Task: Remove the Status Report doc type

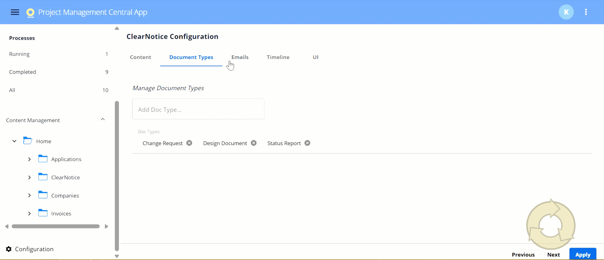Action: coord(307,143)
